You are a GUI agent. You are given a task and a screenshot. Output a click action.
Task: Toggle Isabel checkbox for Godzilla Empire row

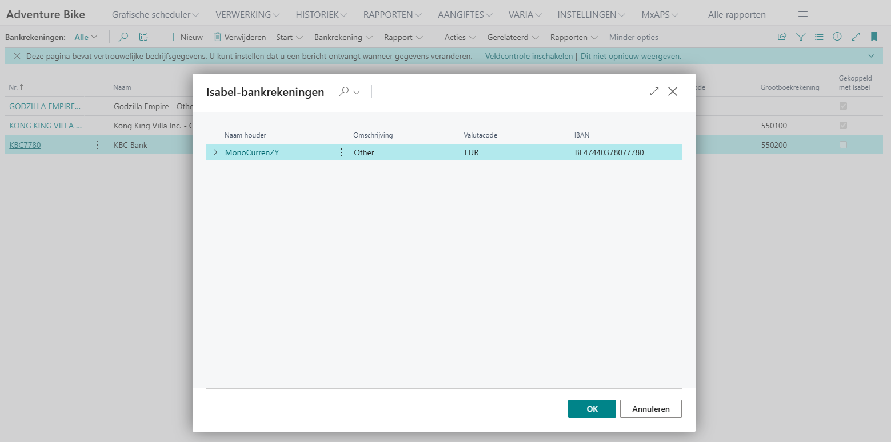[843, 106]
